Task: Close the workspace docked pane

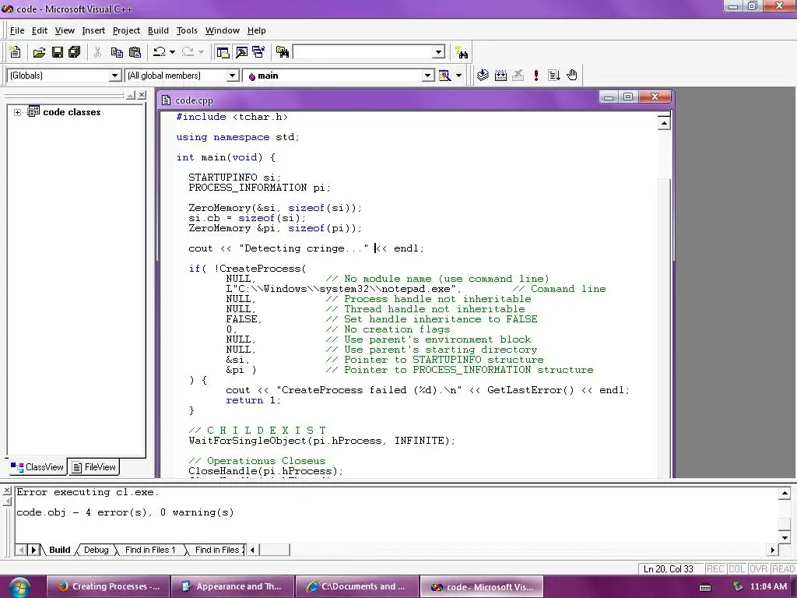Action: point(142,95)
